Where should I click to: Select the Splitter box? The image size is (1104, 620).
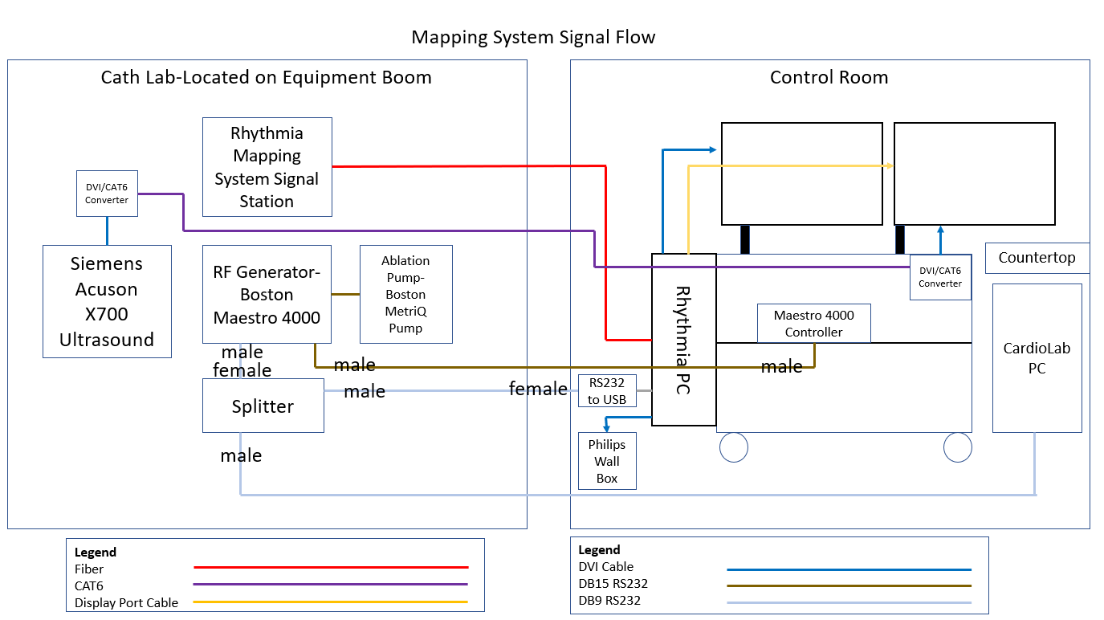tap(263, 406)
